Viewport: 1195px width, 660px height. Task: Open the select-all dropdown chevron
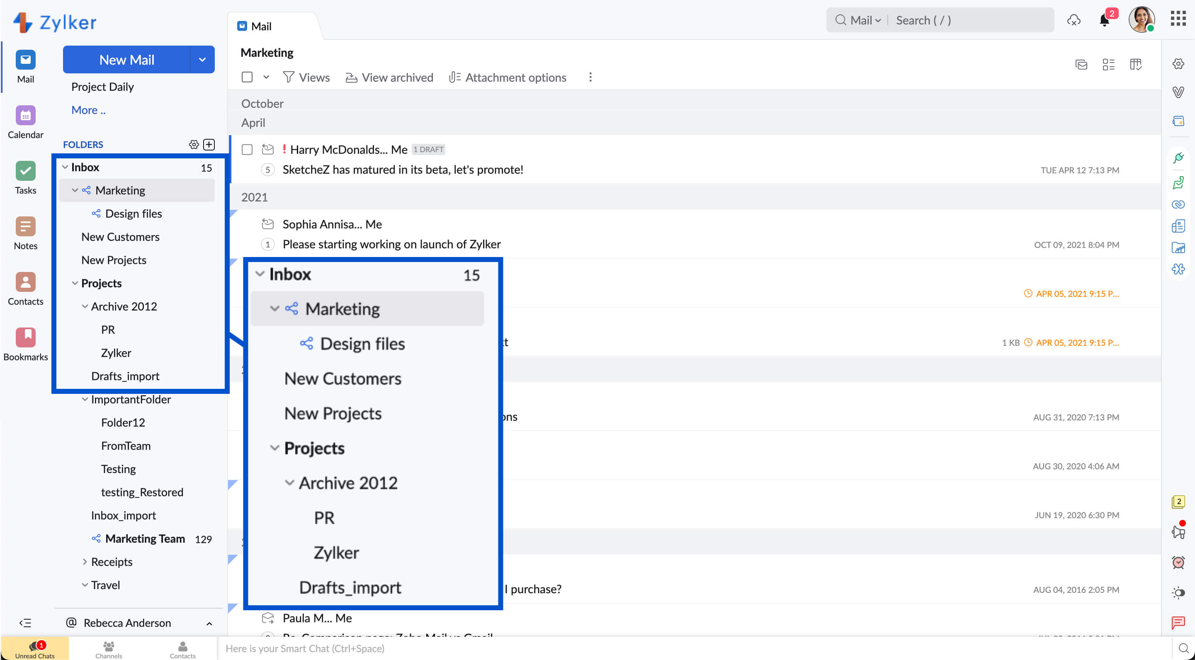click(x=266, y=77)
